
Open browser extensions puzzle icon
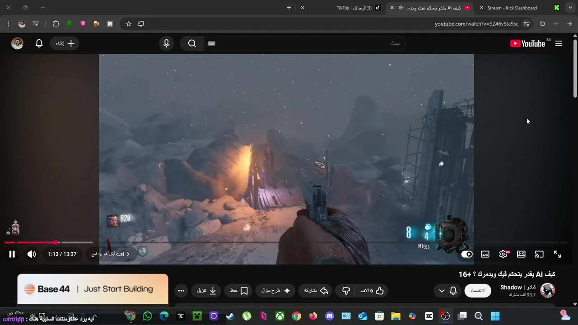[56, 23]
